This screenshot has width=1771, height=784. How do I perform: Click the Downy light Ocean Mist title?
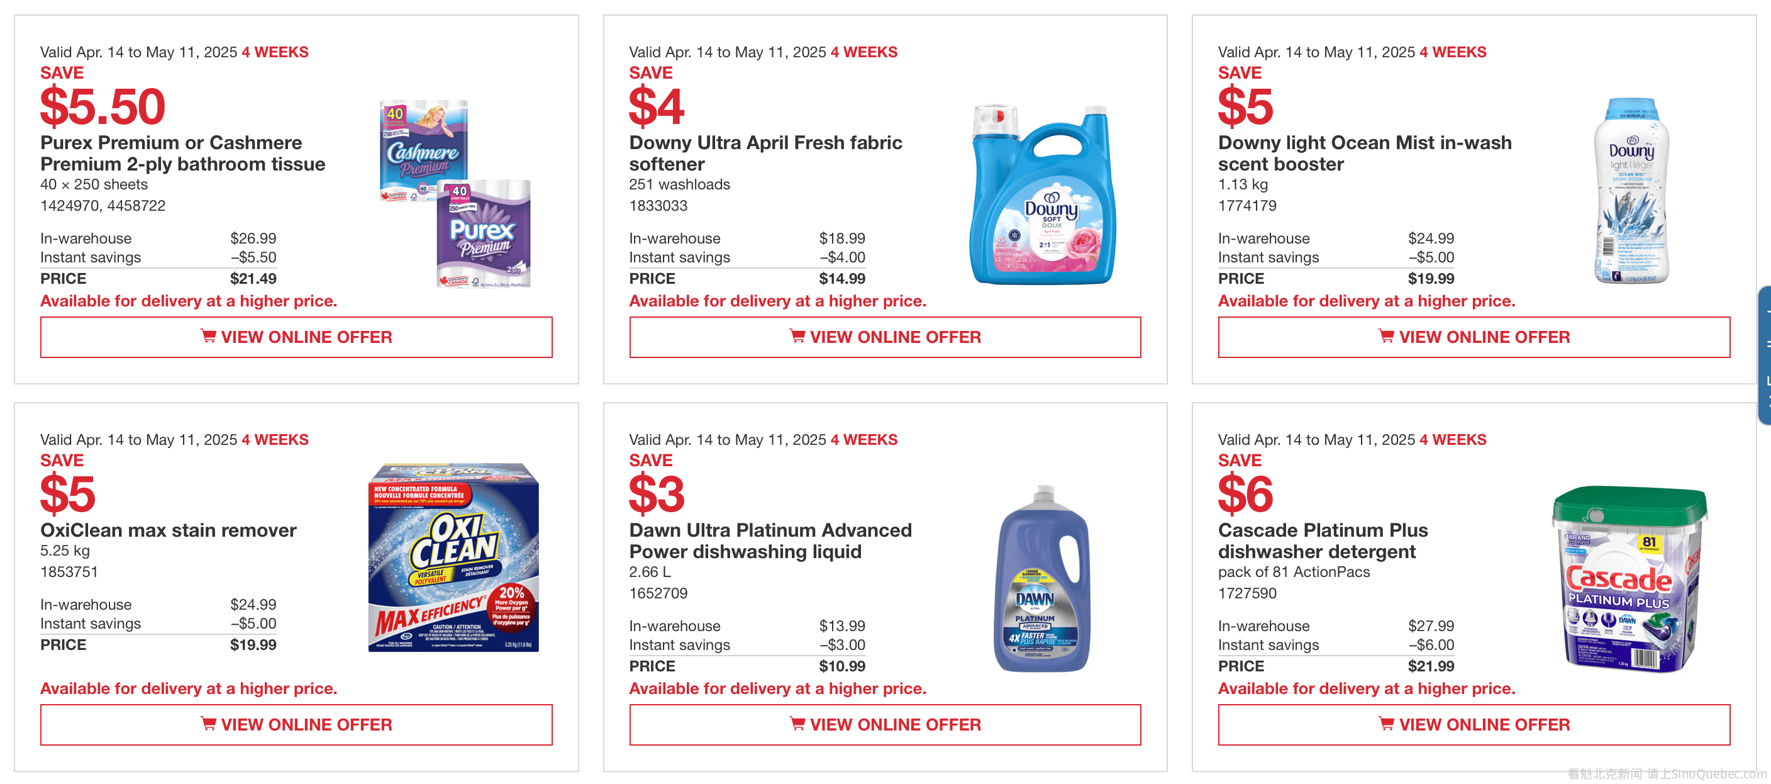tap(1364, 154)
